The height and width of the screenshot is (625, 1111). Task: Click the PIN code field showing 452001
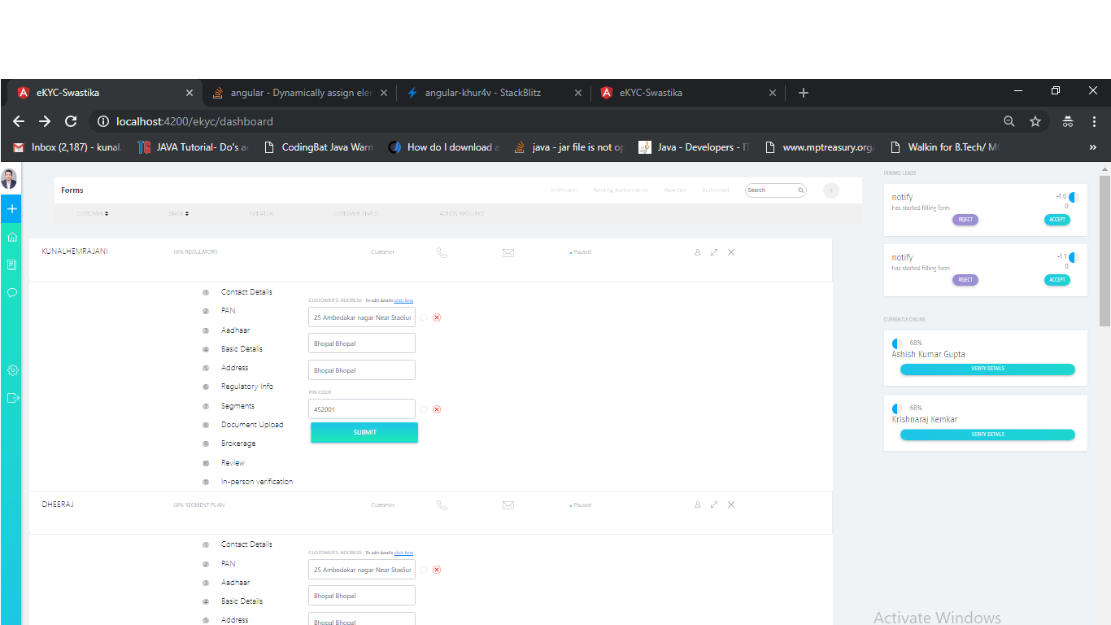(x=362, y=409)
